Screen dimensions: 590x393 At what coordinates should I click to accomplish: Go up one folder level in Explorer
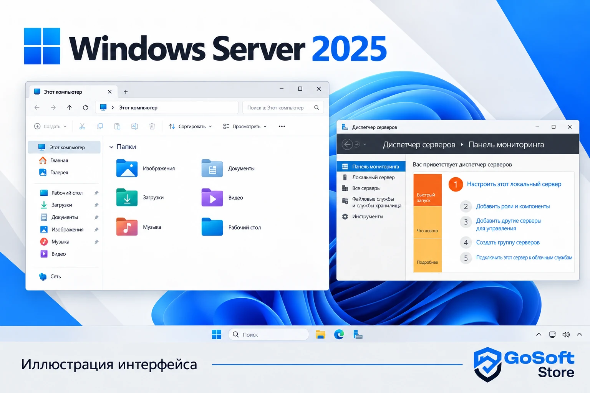[x=70, y=107]
